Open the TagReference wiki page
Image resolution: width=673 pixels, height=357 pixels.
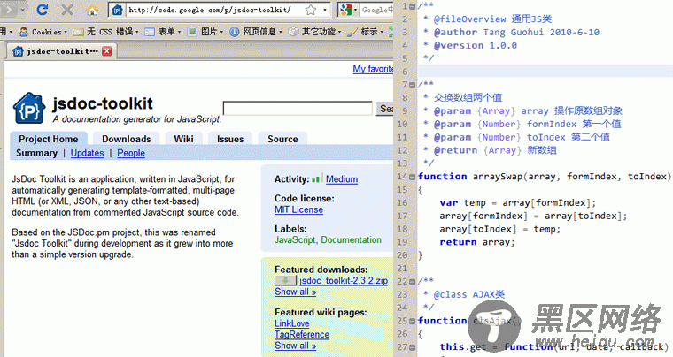point(302,334)
